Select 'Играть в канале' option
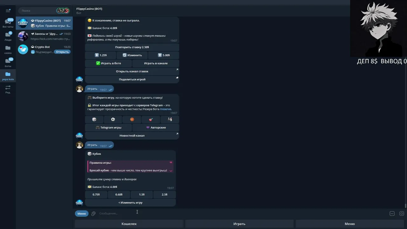This screenshot has height=229, width=407. click(x=156, y=63)
